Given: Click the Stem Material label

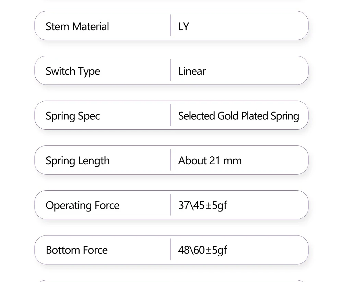Looking at the screenshot, I should click(x=77, y=26).
